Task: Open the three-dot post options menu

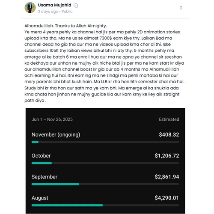Action: 181,8
